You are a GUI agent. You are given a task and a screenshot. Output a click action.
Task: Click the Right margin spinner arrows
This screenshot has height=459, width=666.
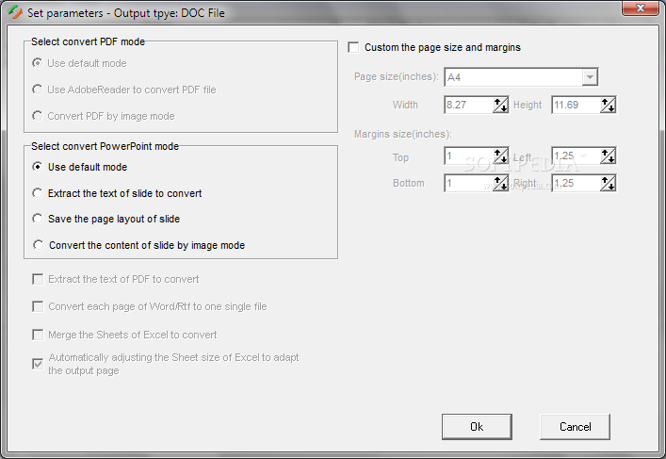tap(609, 183)
